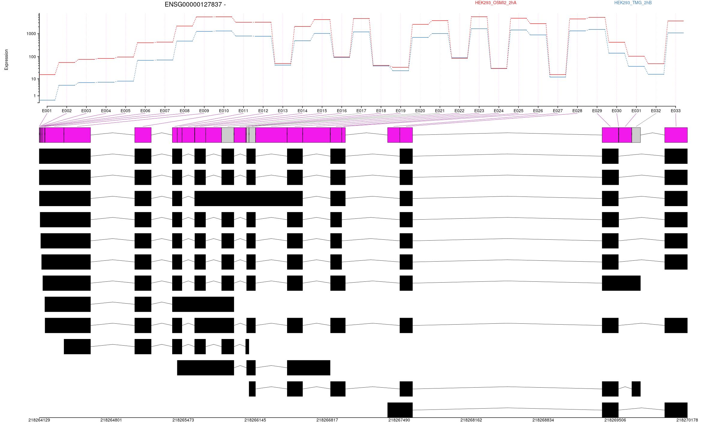
Task: Click y-axis tick value 1000
Action: (31, 34)
